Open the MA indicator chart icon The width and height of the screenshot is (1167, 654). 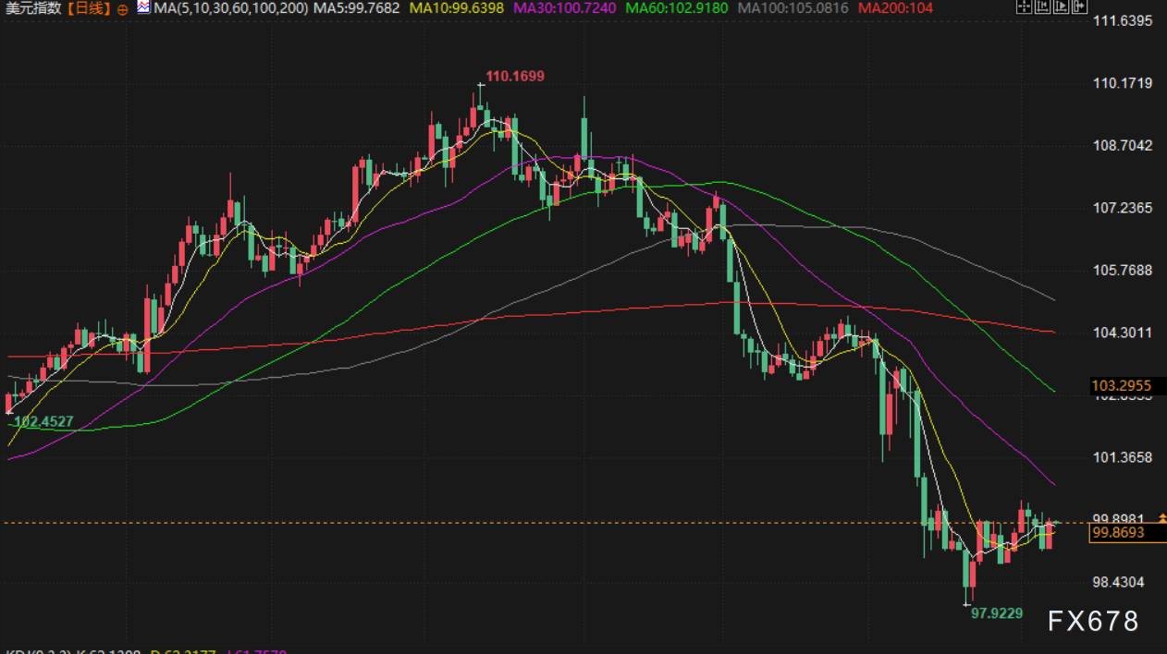(x=143, y=8)
